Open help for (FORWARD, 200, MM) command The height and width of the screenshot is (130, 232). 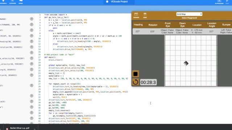pos(32,25)
